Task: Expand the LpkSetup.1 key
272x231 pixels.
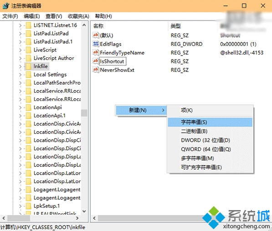Action: click(x=21, y=206)
